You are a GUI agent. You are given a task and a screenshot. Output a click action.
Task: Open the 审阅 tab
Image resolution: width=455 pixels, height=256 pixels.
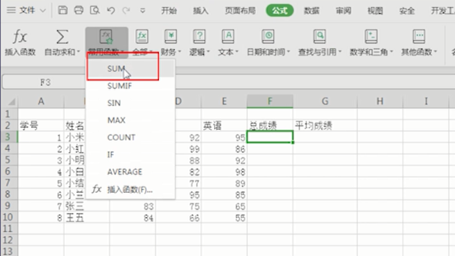click(x=343, y=10)
